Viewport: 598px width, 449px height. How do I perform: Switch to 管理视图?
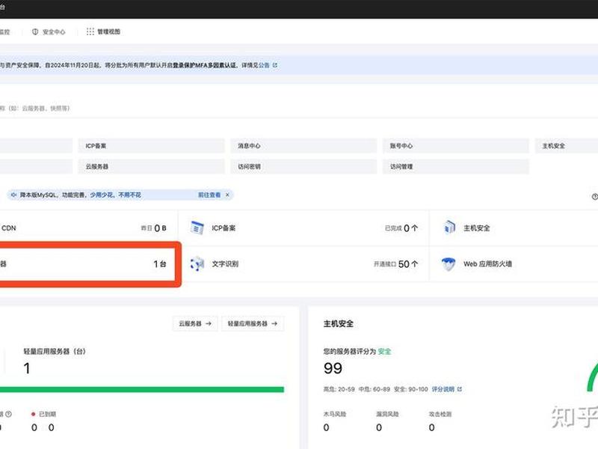click(108, 31)
